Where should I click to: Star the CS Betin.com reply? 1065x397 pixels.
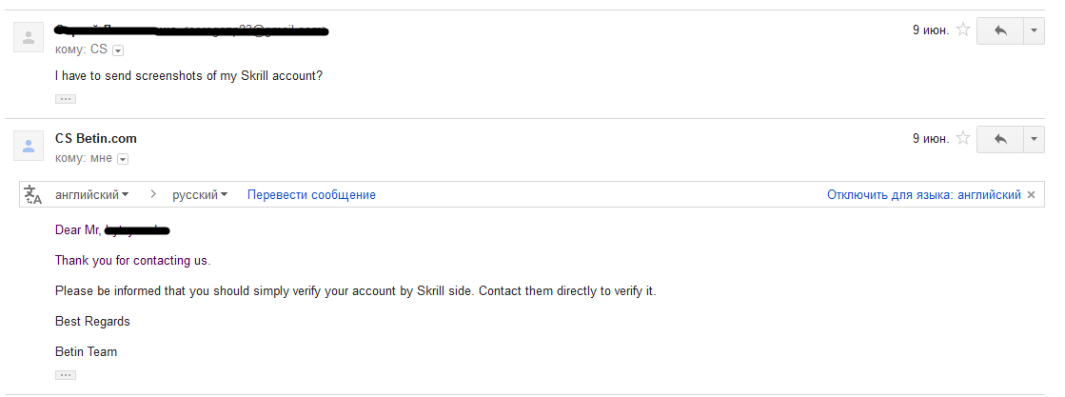coord(962,139)
